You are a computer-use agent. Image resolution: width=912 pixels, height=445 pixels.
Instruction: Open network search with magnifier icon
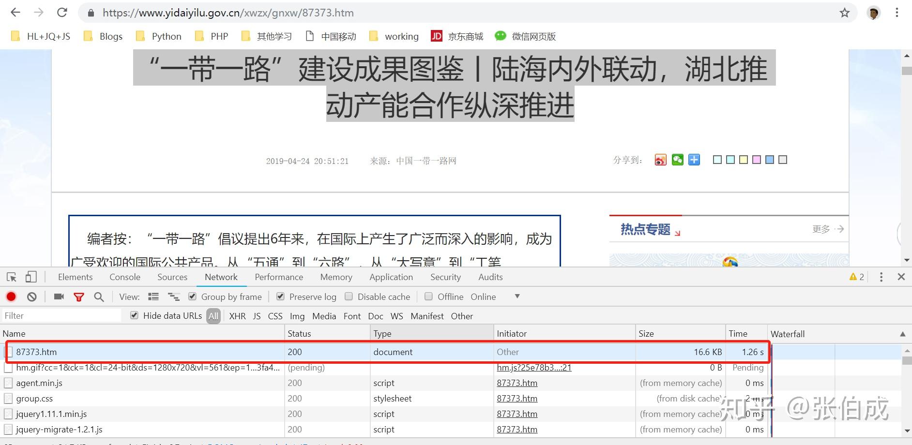point(99,297)
